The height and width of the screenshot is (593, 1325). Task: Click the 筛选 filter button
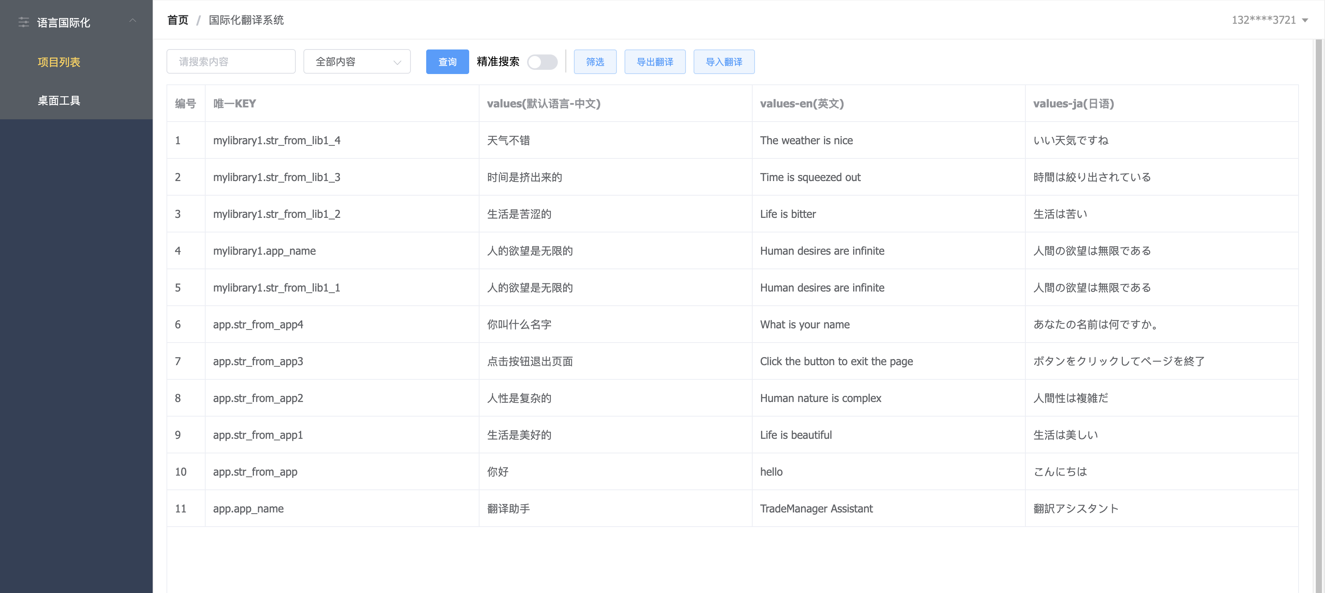[595, 62]
